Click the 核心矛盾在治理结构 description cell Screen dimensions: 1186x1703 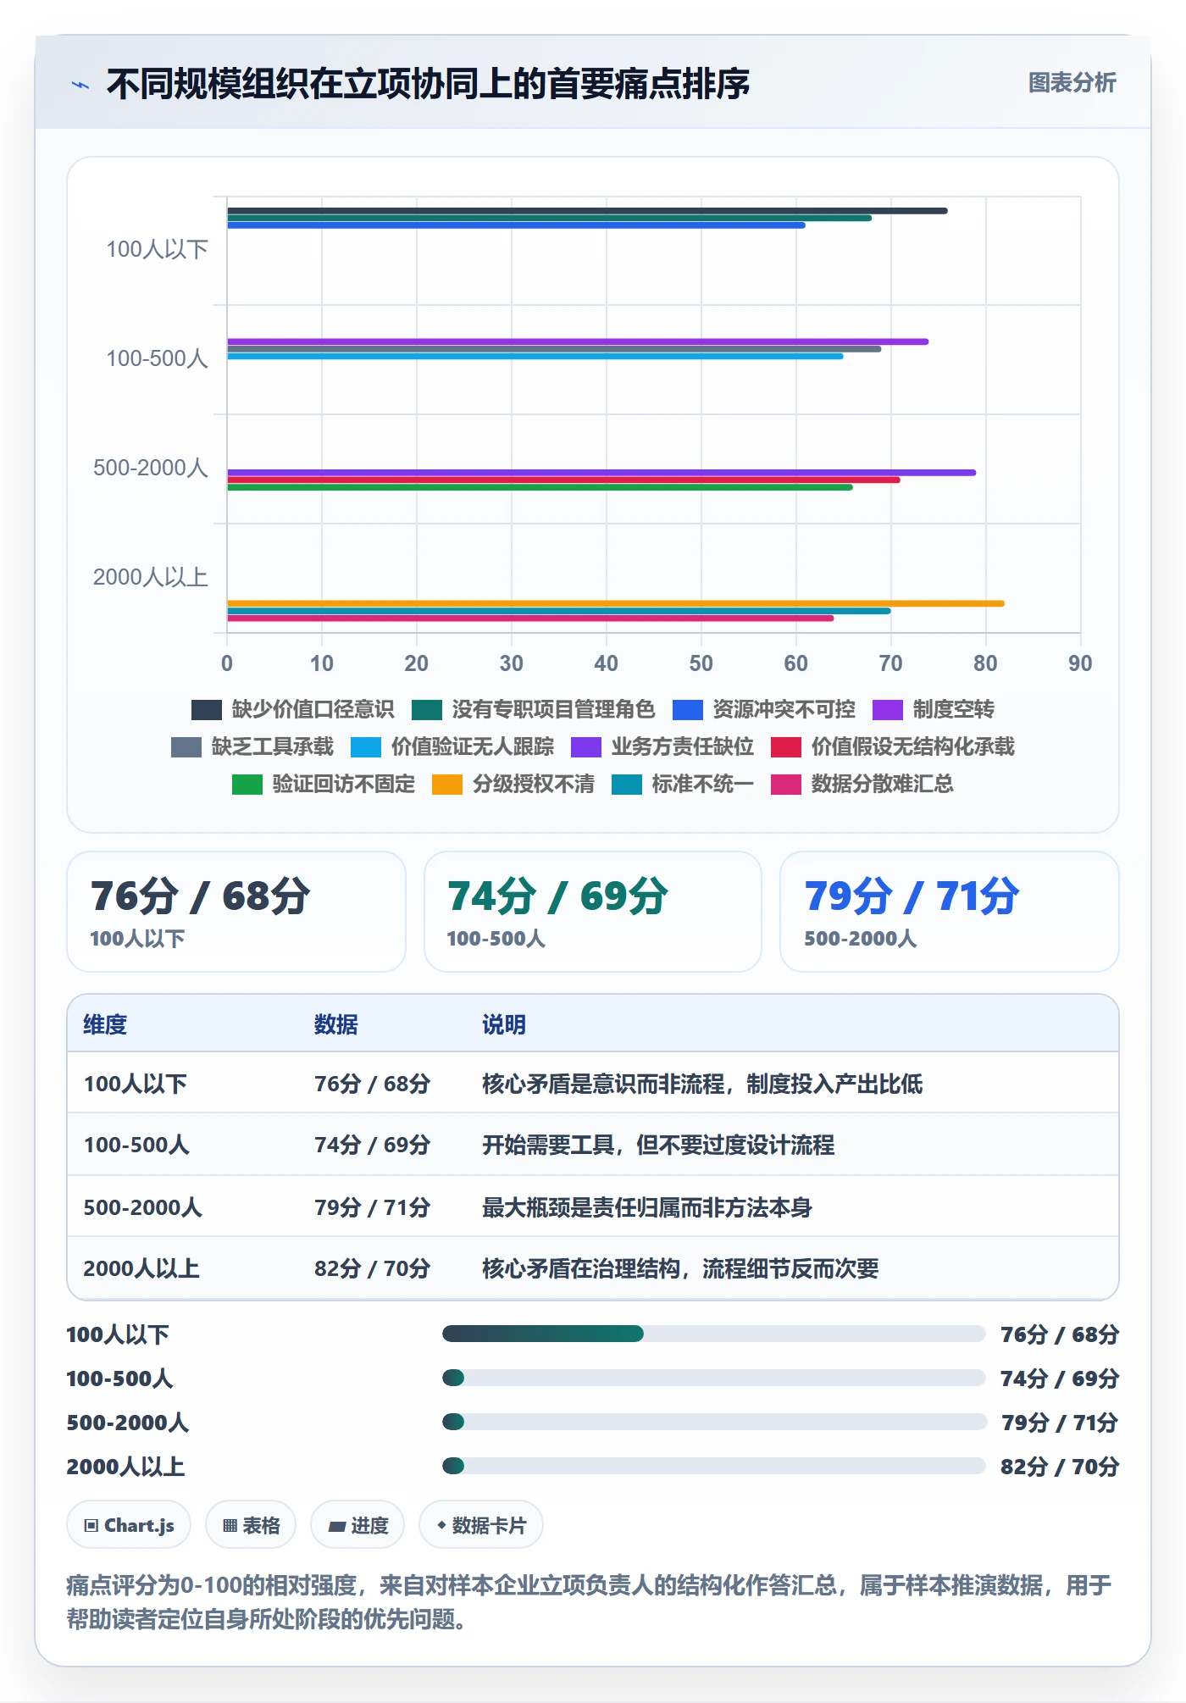680,1268
